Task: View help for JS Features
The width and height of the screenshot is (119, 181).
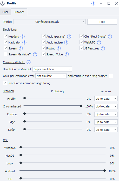Action: pos(103,48)
